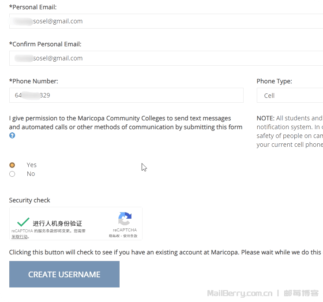Select the No radio button
This screenshot has height=302, width=323.
pos(12,174)
